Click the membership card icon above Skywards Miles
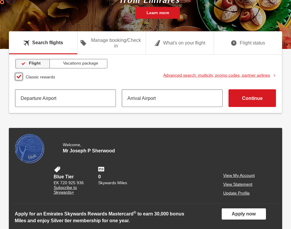Image resolution: width=291 pixels, height=229 pixels. (x=101, y=169)
